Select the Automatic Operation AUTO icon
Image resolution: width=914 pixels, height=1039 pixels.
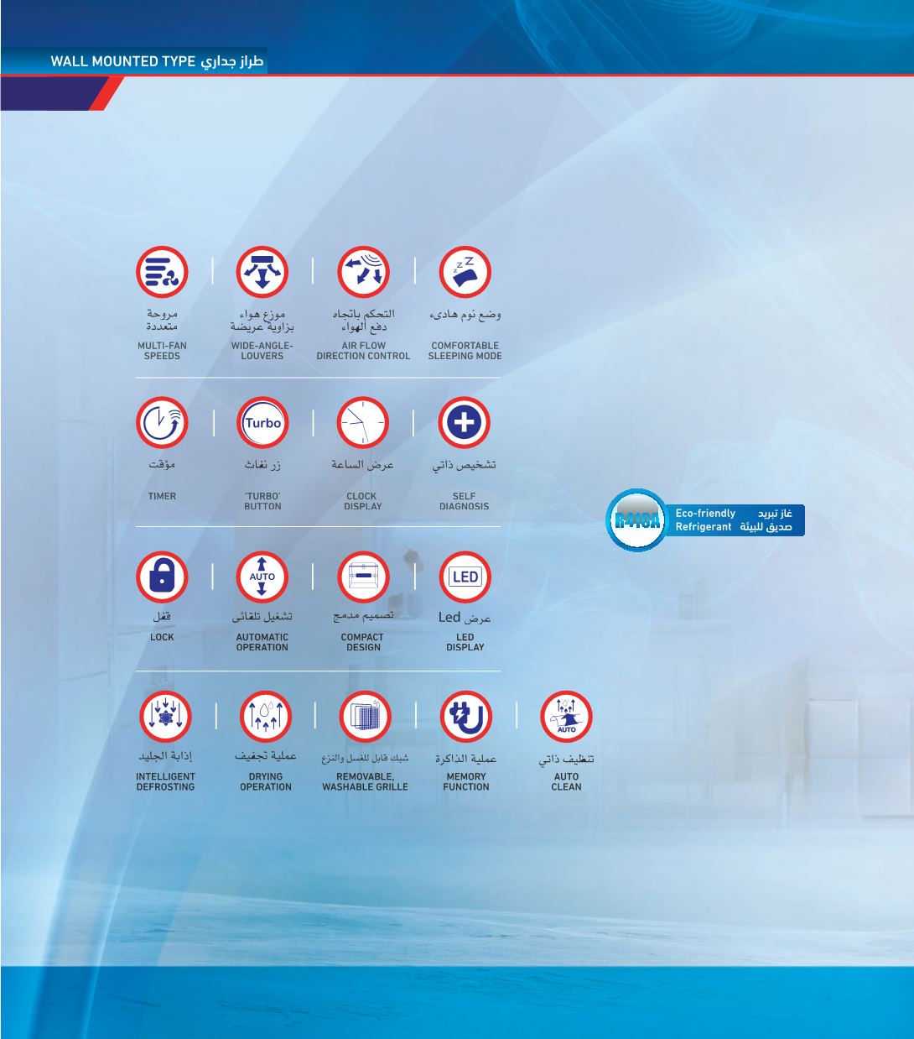(262, 577)
